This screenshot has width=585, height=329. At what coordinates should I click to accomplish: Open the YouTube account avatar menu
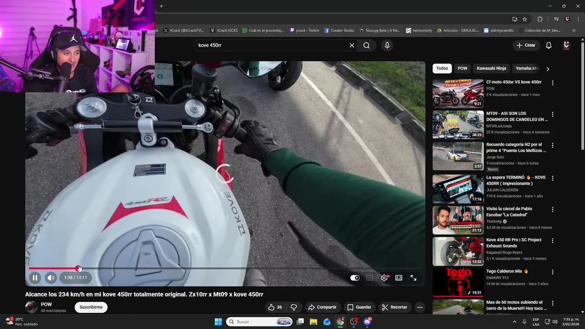coord(566,45)
